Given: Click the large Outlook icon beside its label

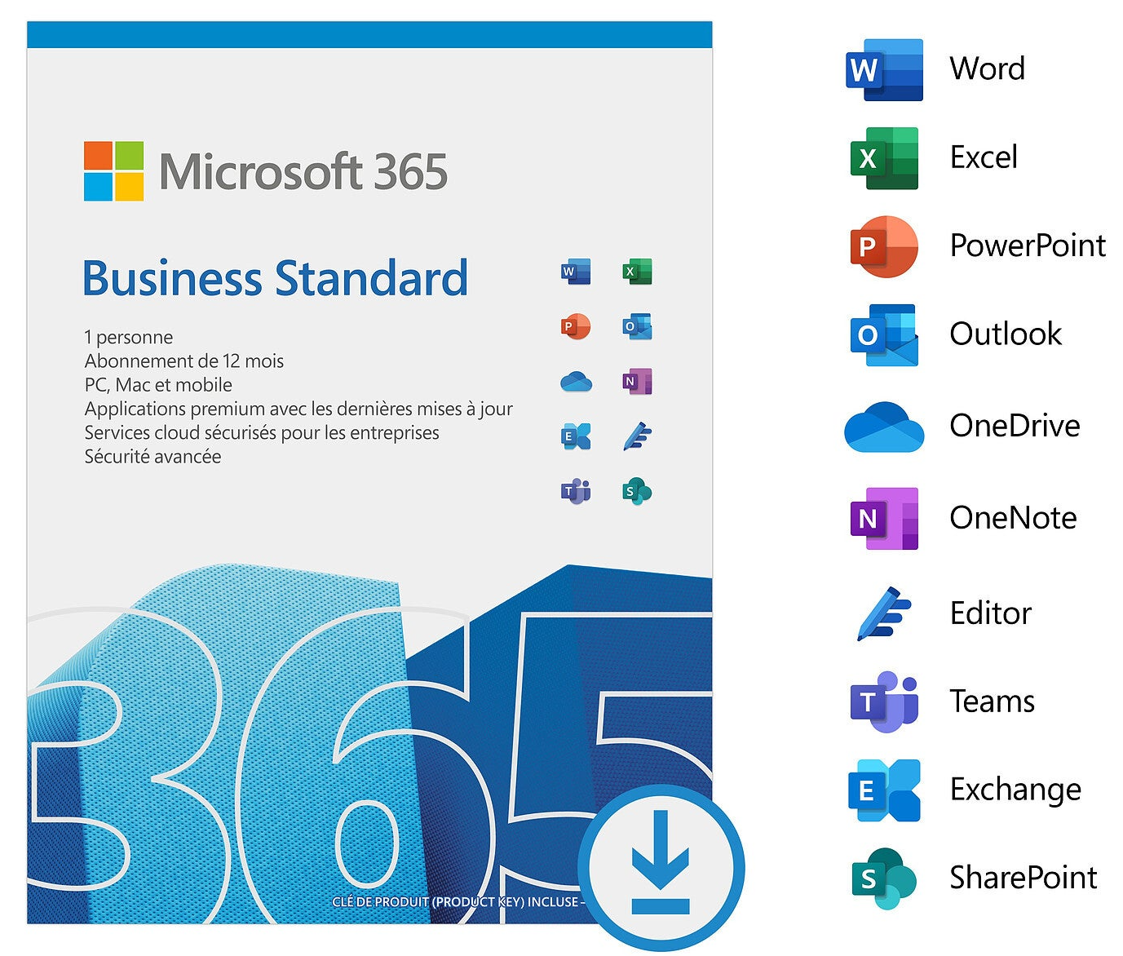Looking at the screenshot, I should 884,334.
